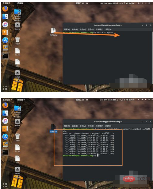
Task: Open the orange P presentation app icon
Action: 5,32
